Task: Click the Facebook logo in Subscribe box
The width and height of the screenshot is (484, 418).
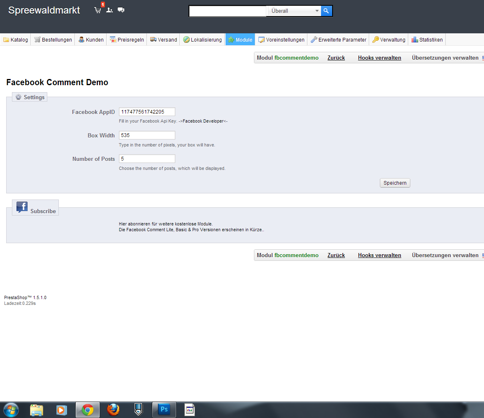Action: tap(22, 207)
